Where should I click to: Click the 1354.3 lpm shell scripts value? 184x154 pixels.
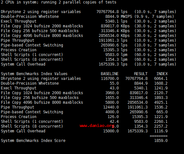coord(116,59)
